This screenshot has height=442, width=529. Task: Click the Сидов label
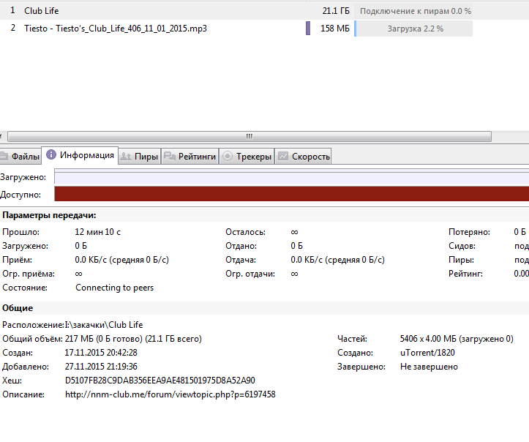[462, 246]
